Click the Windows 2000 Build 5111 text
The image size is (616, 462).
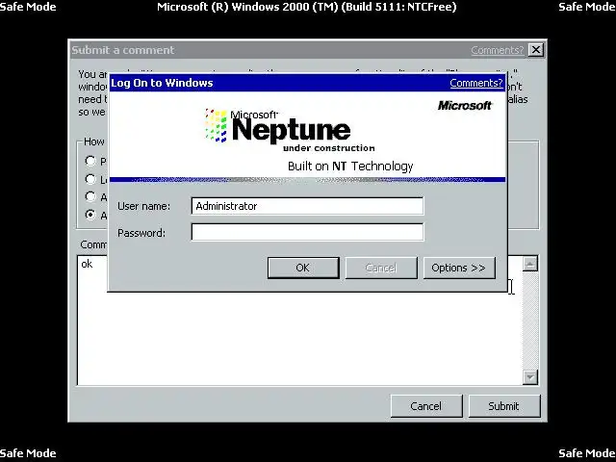pos(307,7)
